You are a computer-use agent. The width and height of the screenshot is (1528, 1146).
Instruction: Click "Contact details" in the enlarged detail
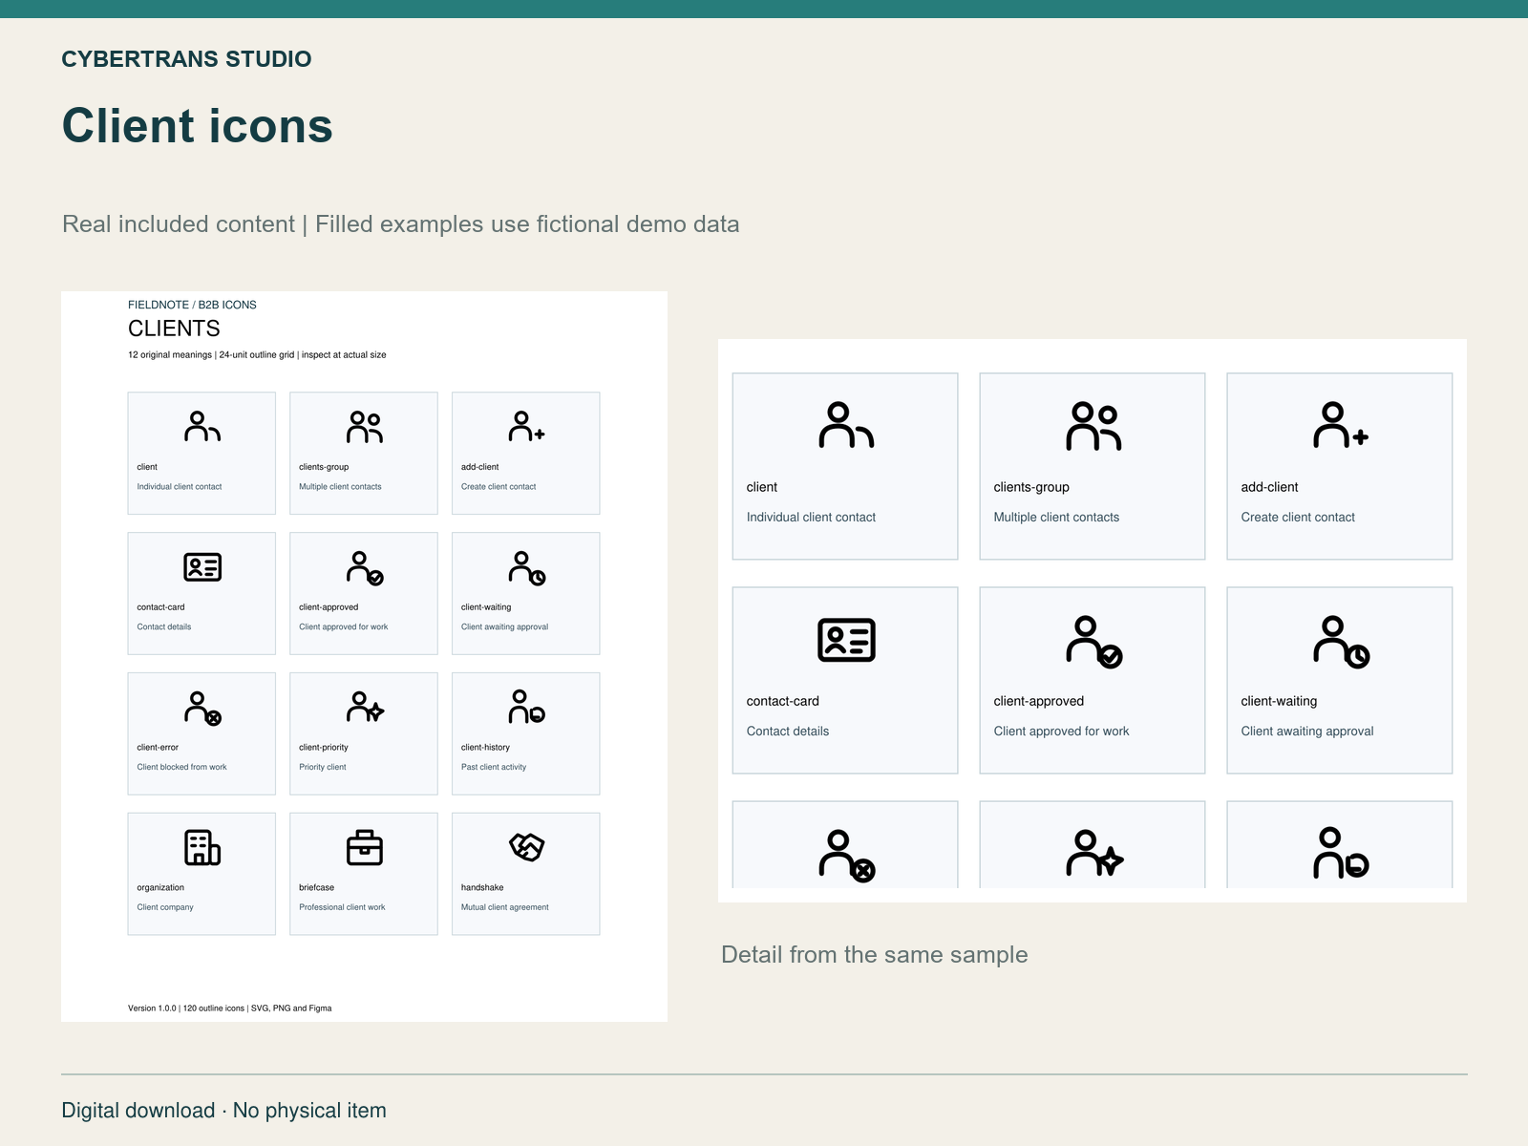tap(788, 732)
